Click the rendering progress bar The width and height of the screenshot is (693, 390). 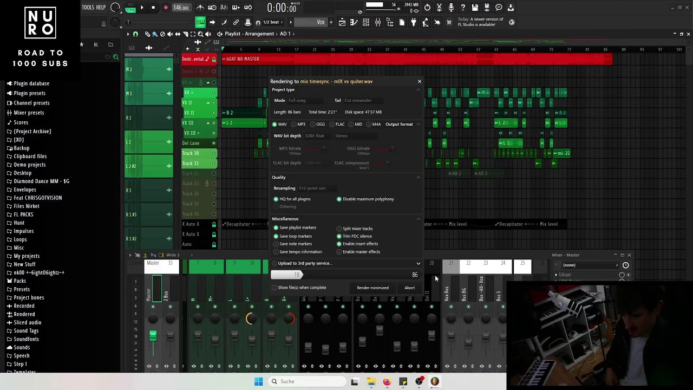[x=346, y=275]
